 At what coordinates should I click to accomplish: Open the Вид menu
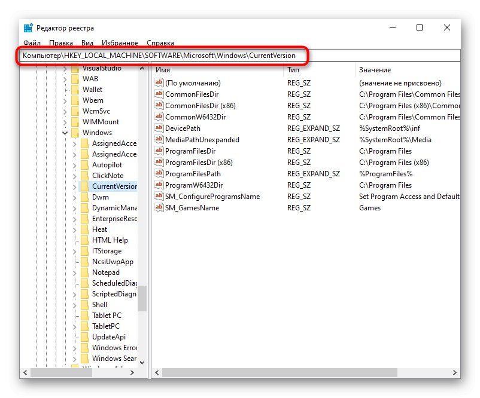tap(87, 43)
